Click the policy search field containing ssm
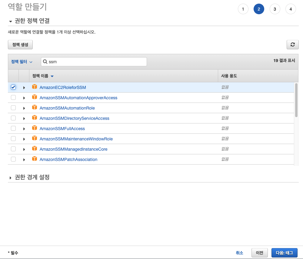Image resolution: width=303 pixels, height=259 pixels. pos(94,62)
